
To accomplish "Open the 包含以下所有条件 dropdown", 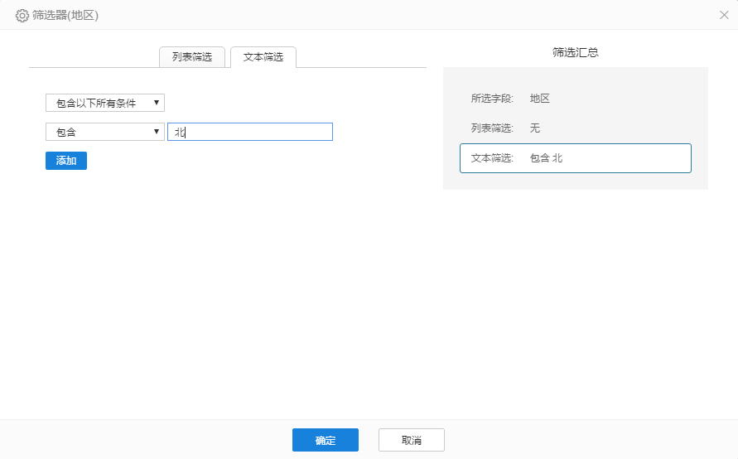I will (x=104, y=103).
